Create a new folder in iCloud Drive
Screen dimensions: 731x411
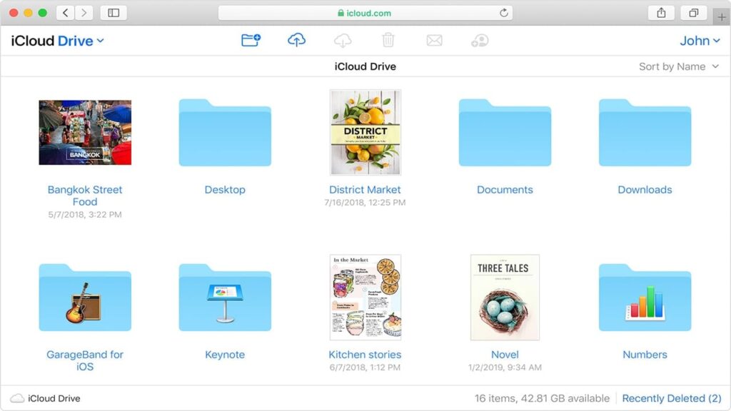pyautogui.click(x=251, y=40)
